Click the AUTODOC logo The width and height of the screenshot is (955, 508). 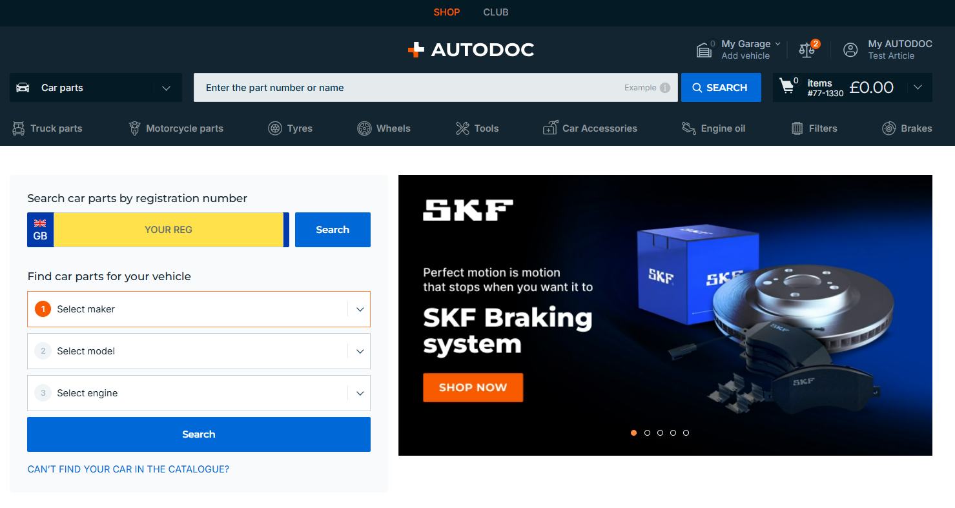tap(471, 50)
